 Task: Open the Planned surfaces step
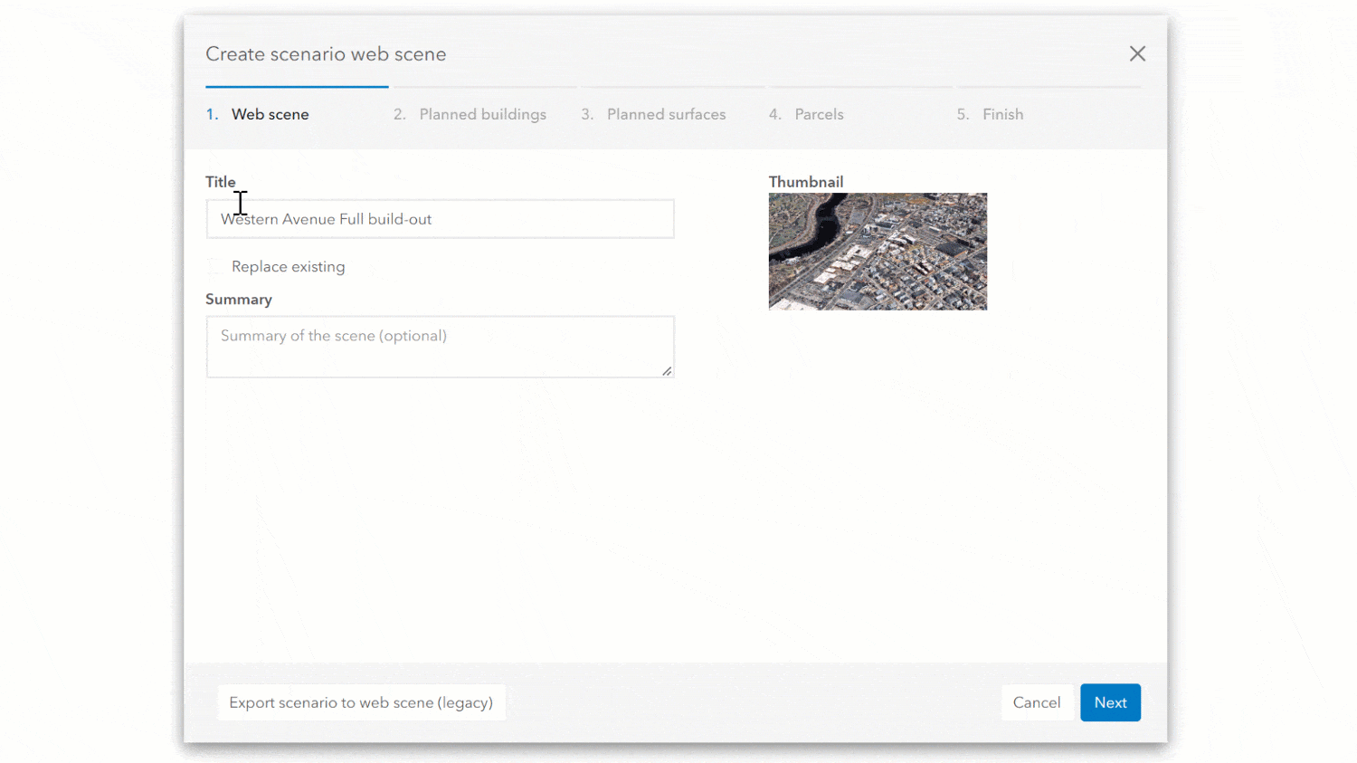tap(666, 114)
